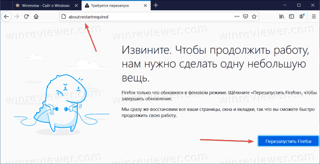Go back using the Back arrow button
Image resolution: width=320 pixels, height=164 pixels.
(x=6, y=17)
